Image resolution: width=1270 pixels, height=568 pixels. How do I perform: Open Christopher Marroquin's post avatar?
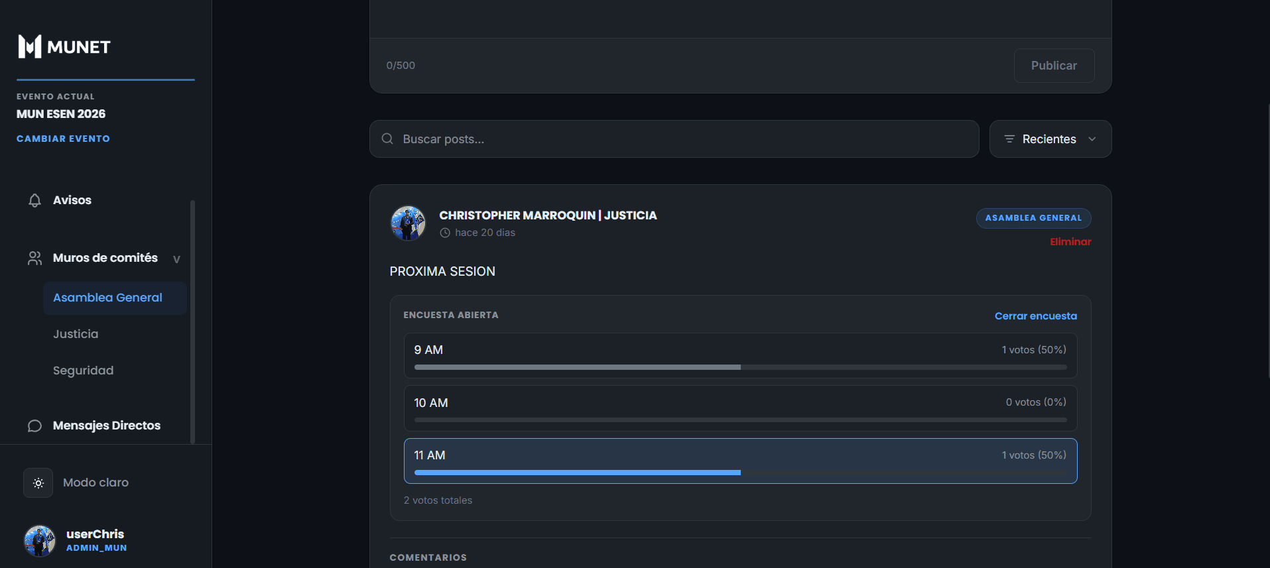click(x=408, y=223)
